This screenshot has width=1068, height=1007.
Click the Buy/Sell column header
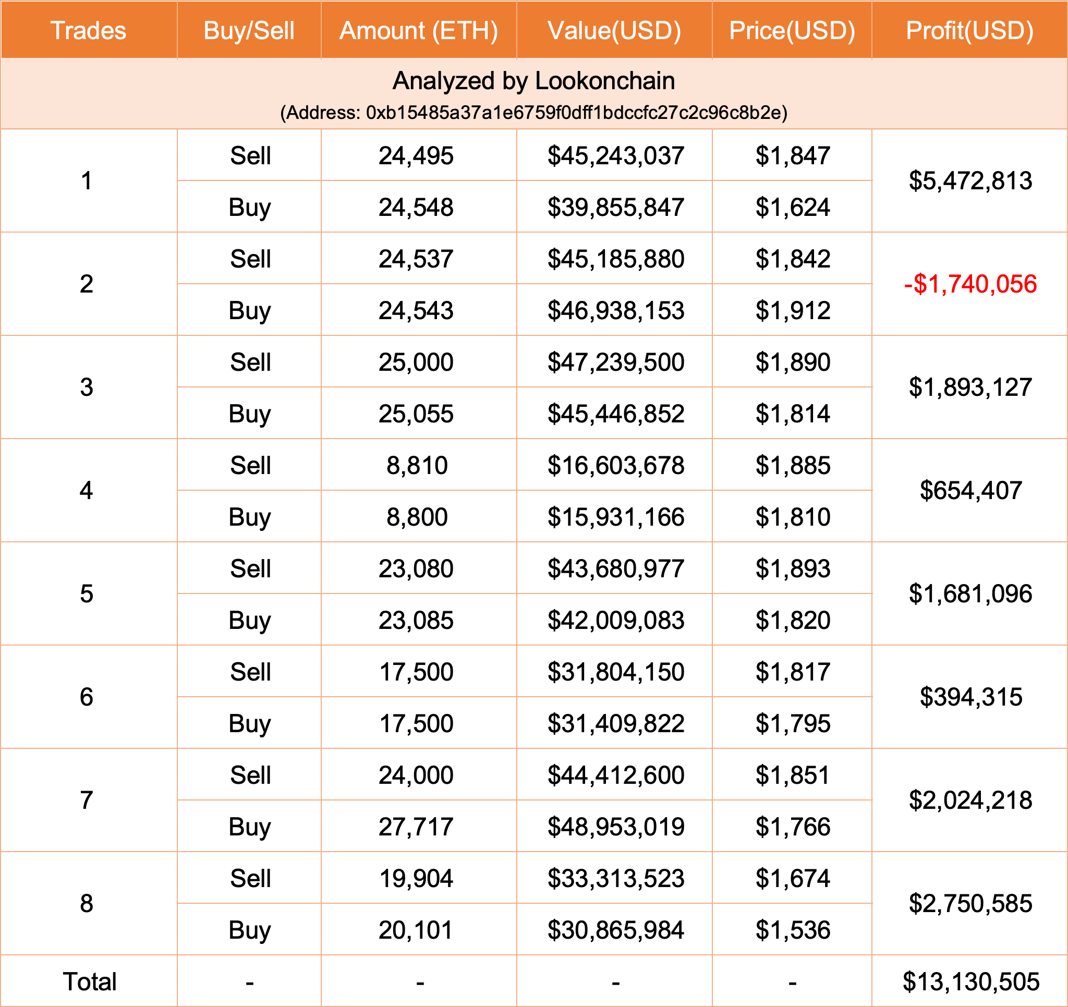pos(249,30)
